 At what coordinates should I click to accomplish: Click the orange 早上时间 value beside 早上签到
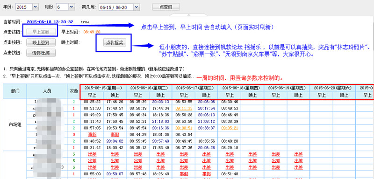[x=92, y=32]
